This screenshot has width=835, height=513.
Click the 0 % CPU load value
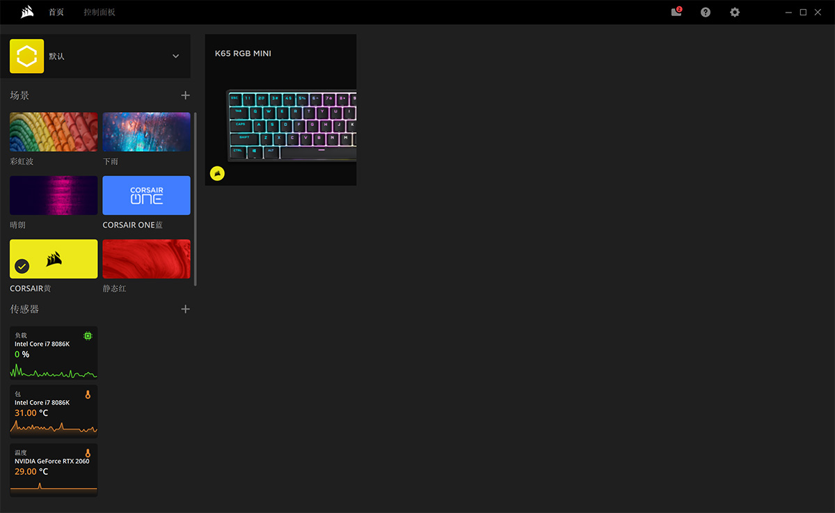coord(22,354)
